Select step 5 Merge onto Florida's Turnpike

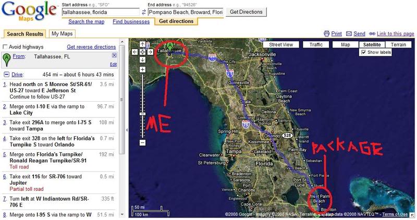click(x=58, y=161)
